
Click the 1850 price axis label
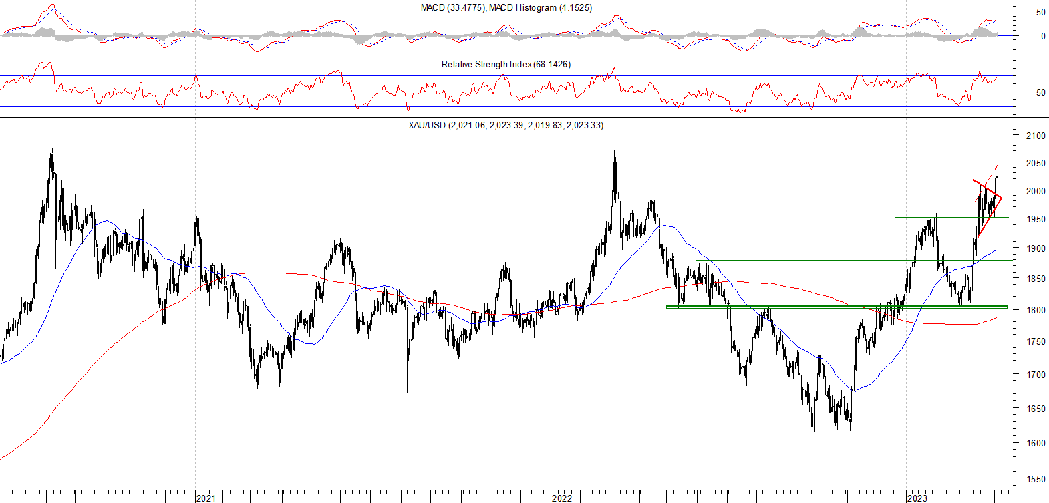tap(1036, 279)
